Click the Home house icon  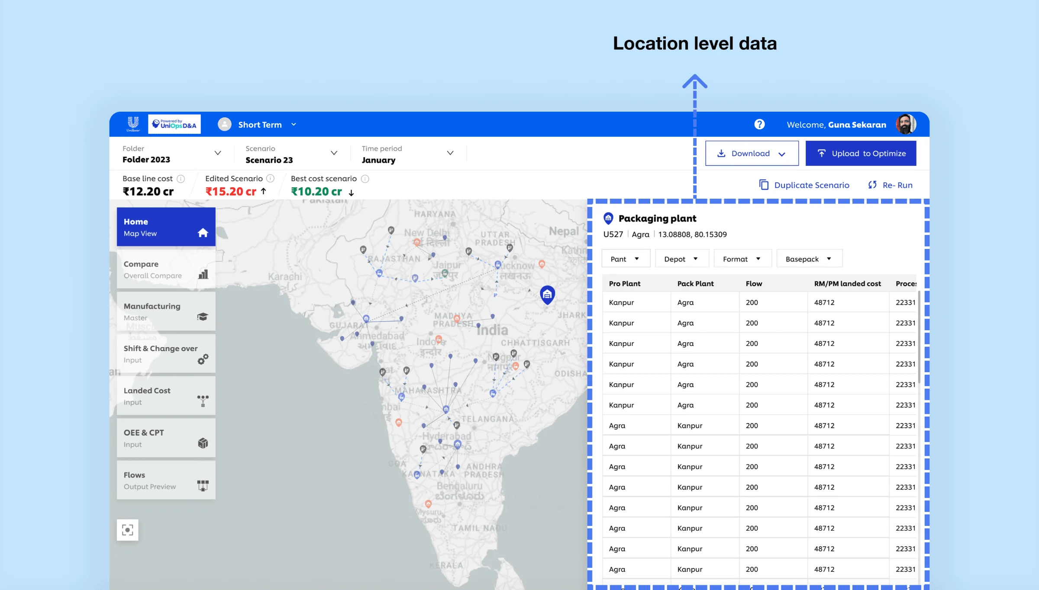coord(203,233)
